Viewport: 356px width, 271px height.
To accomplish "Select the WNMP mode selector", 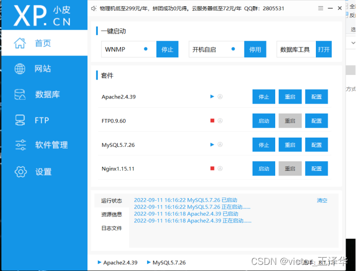I will coord(129,49).
